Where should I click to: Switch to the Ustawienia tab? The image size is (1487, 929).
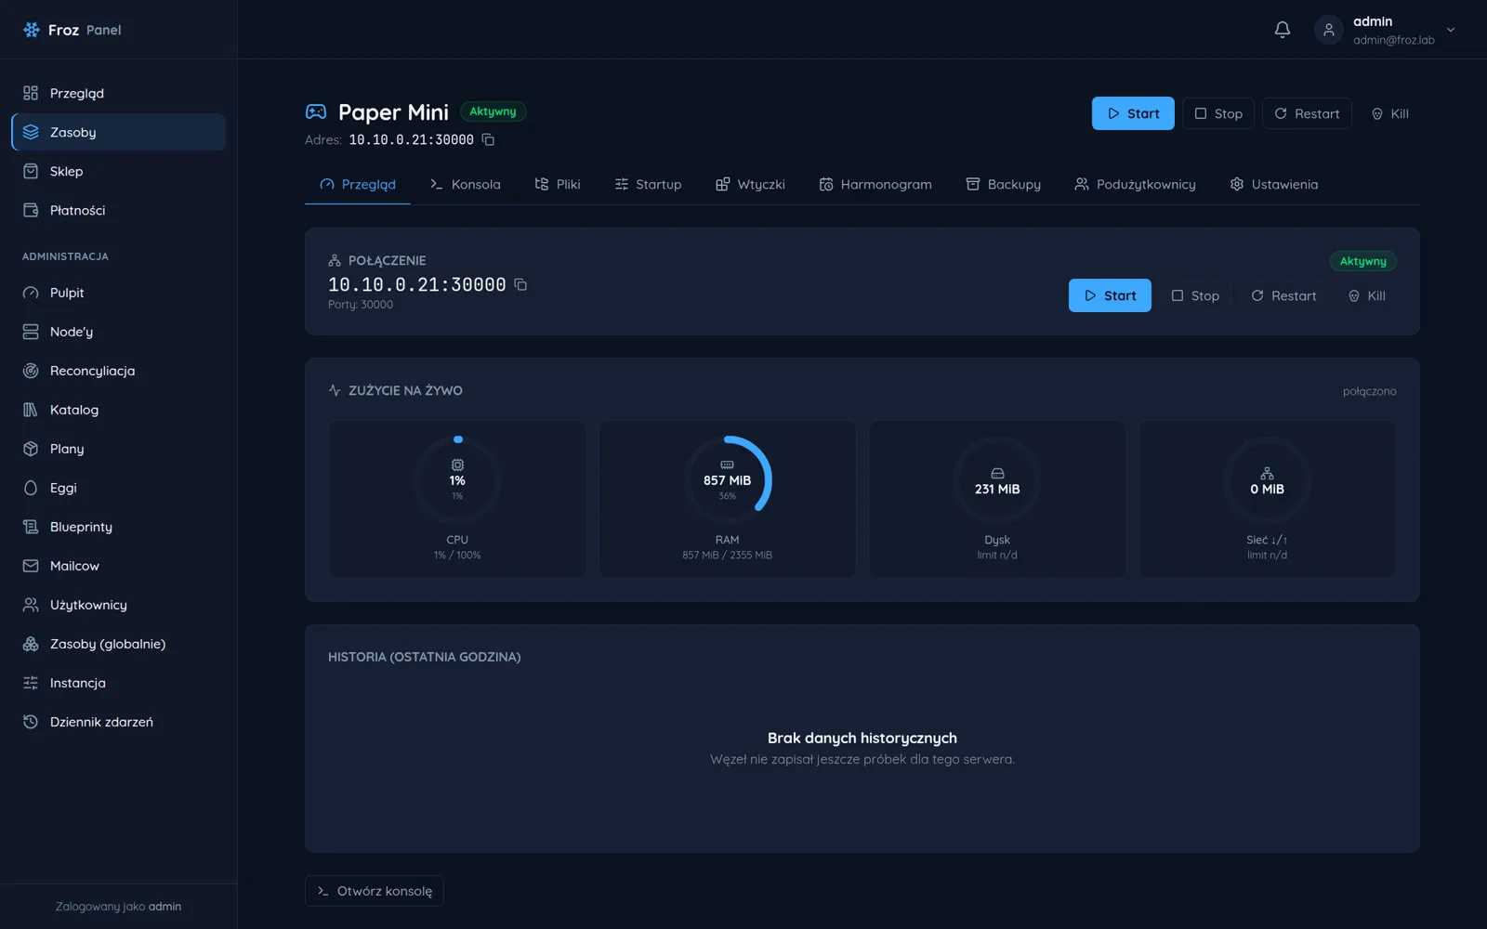point(1274,184)
